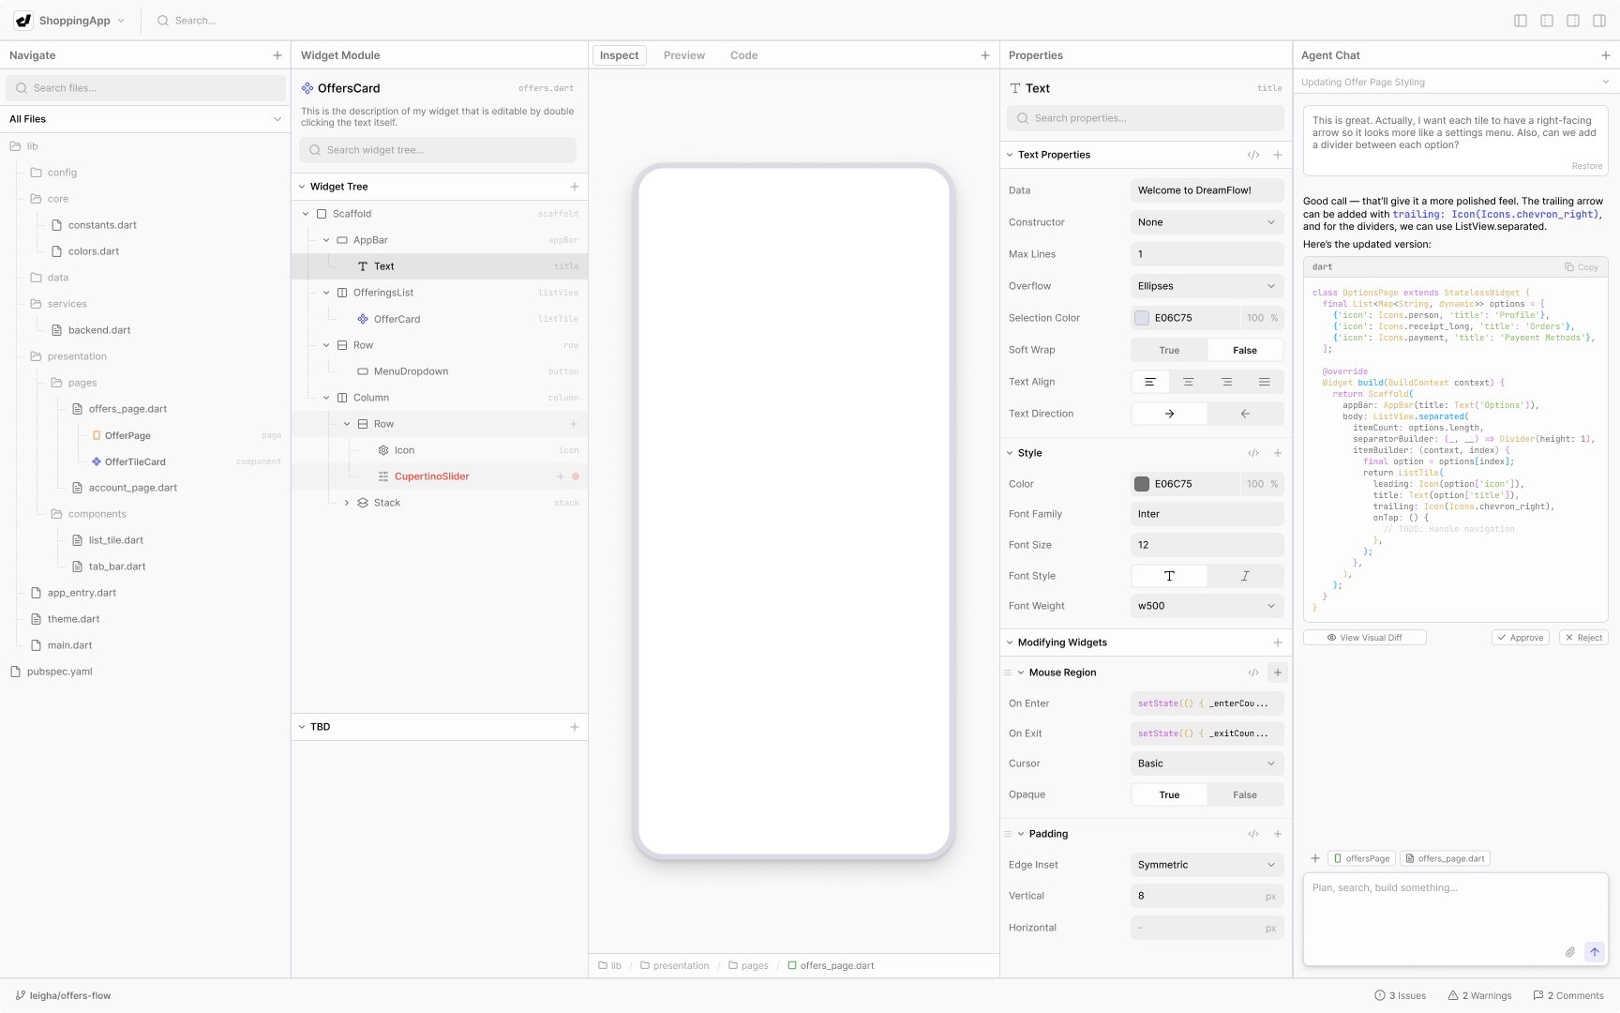The height and width of the screenshot is (1013, 1620).
Task: Add new Agent Chat conversation
Action: (x=1606, y=55)
